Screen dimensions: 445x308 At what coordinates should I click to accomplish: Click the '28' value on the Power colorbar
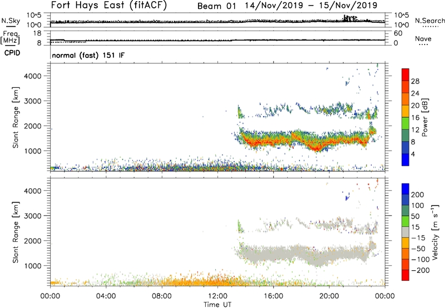415,81
